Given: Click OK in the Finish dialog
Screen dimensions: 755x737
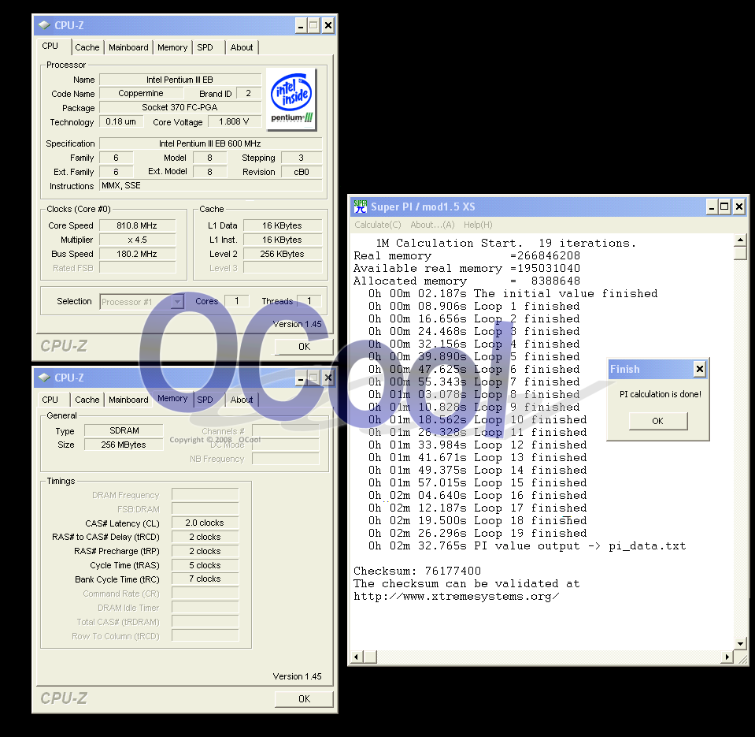Looking at the screenshot, I should point(657,421).
